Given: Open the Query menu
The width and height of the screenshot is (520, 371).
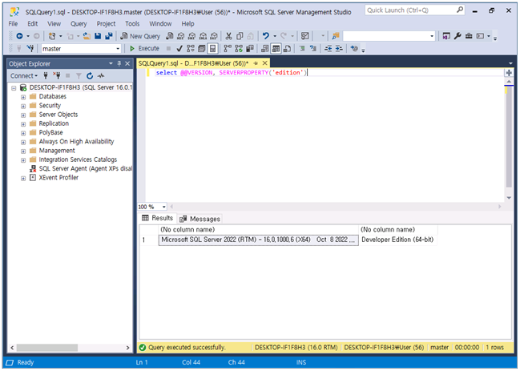Looking at the screenshot, I should click(x=79, y=23).
